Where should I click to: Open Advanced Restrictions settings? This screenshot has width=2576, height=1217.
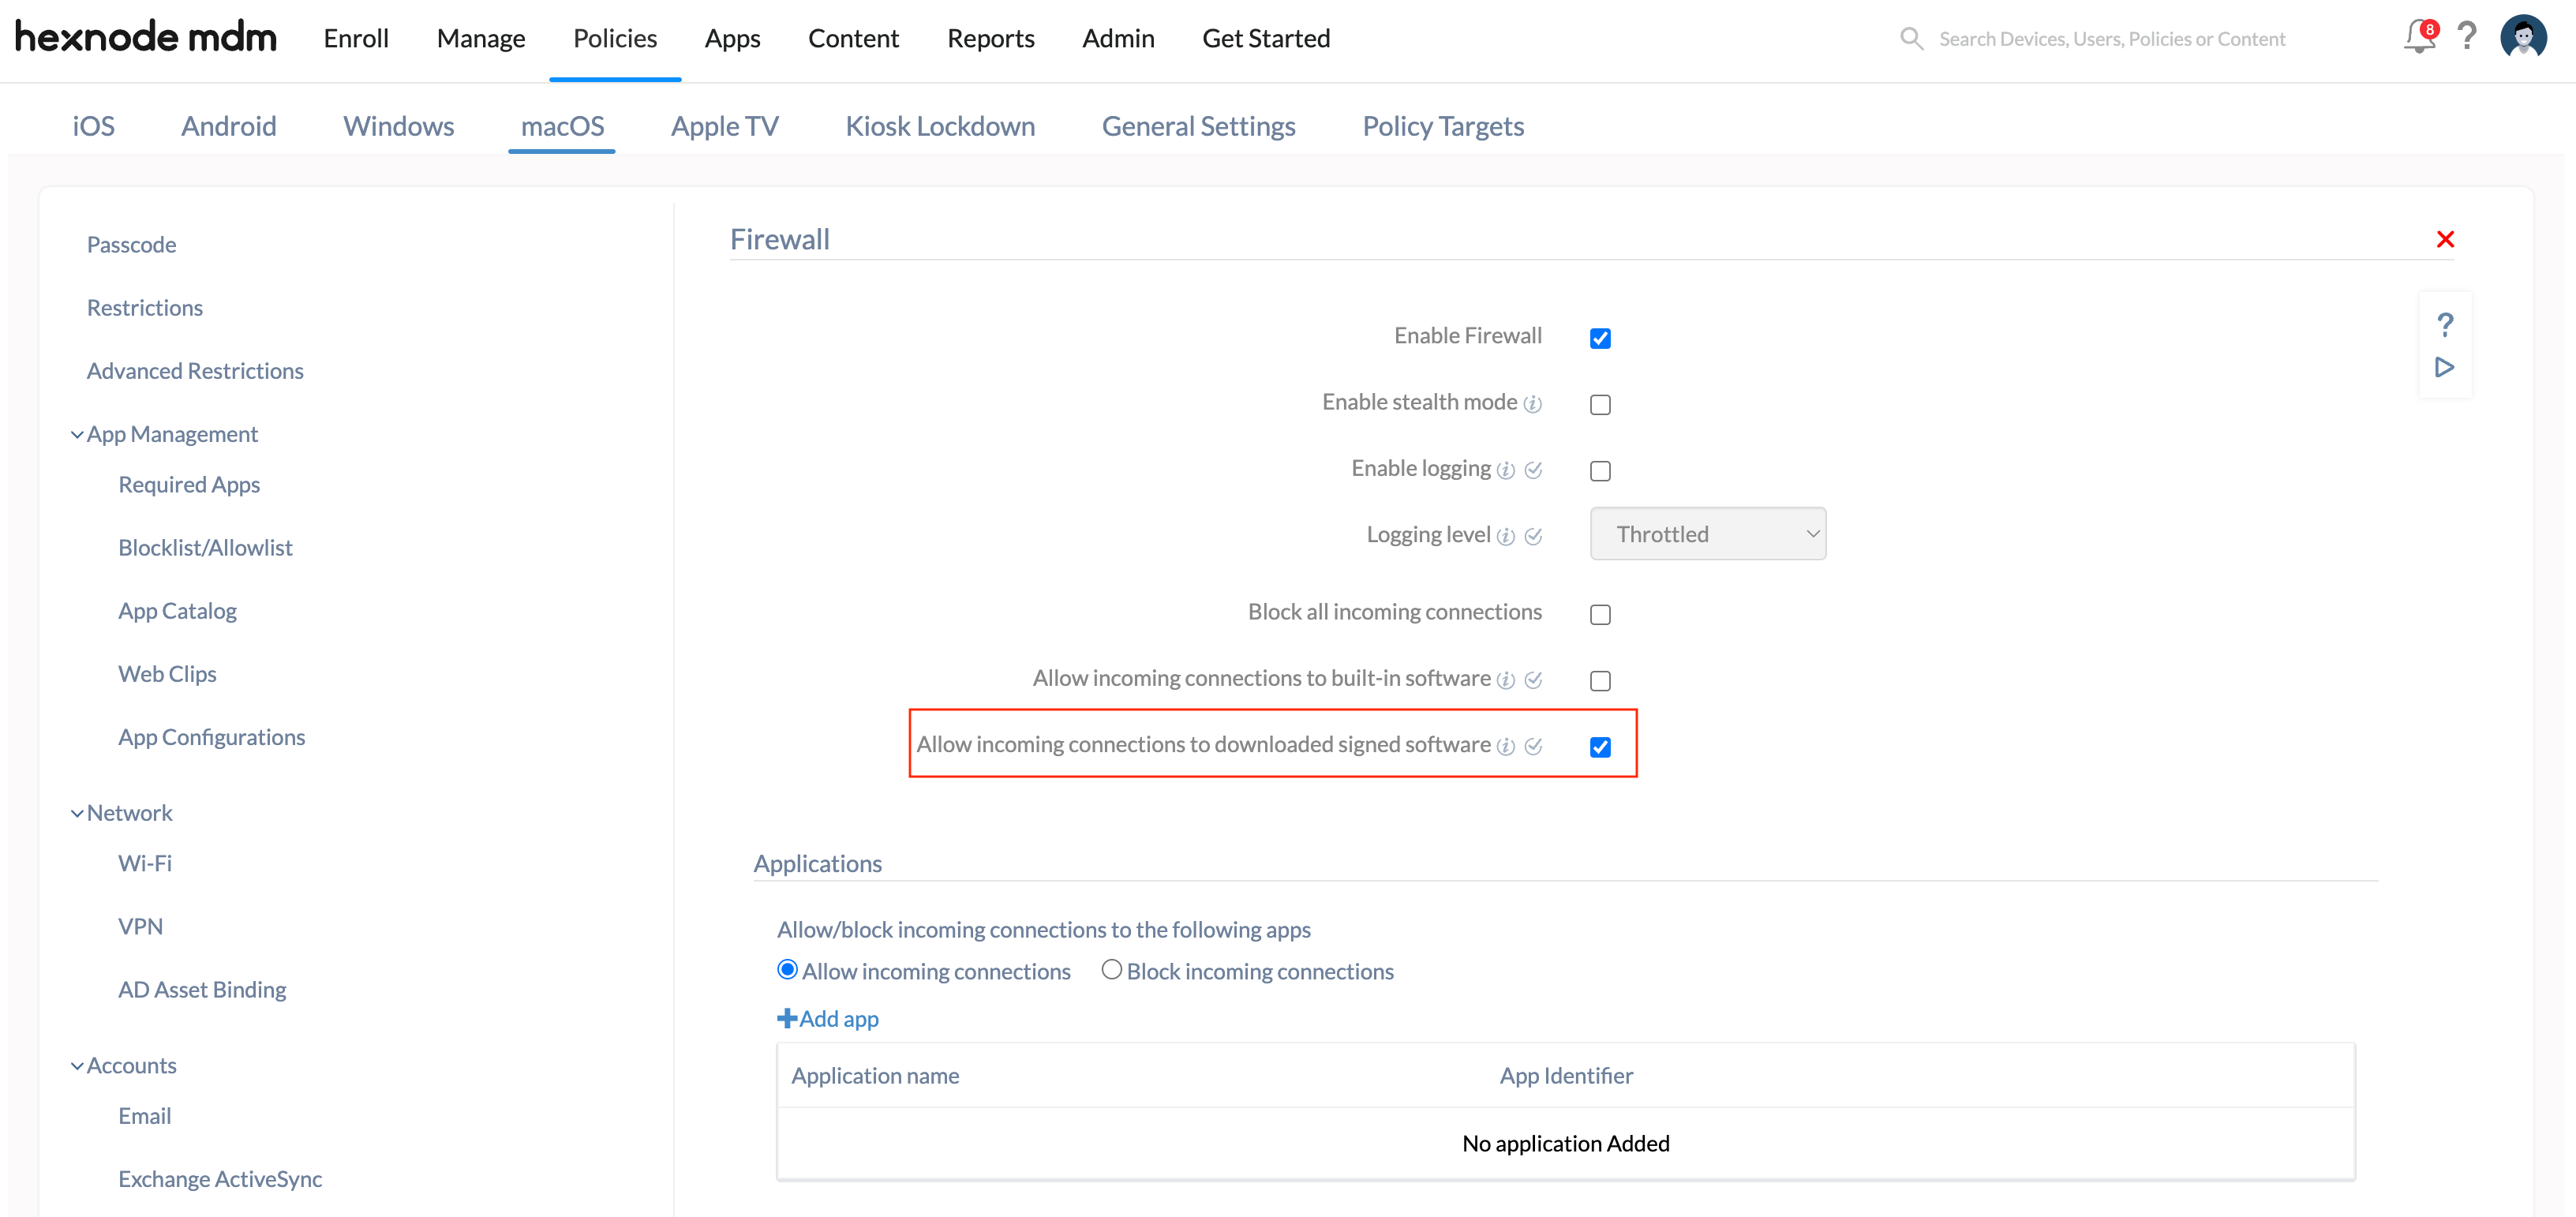(x=195, y=371)
